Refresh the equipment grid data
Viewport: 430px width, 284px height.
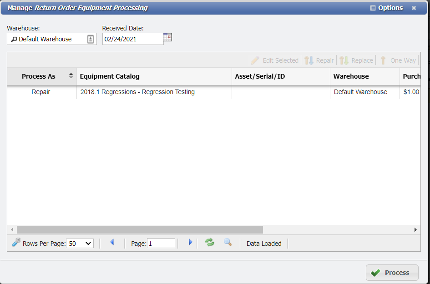tap(210, 243)
